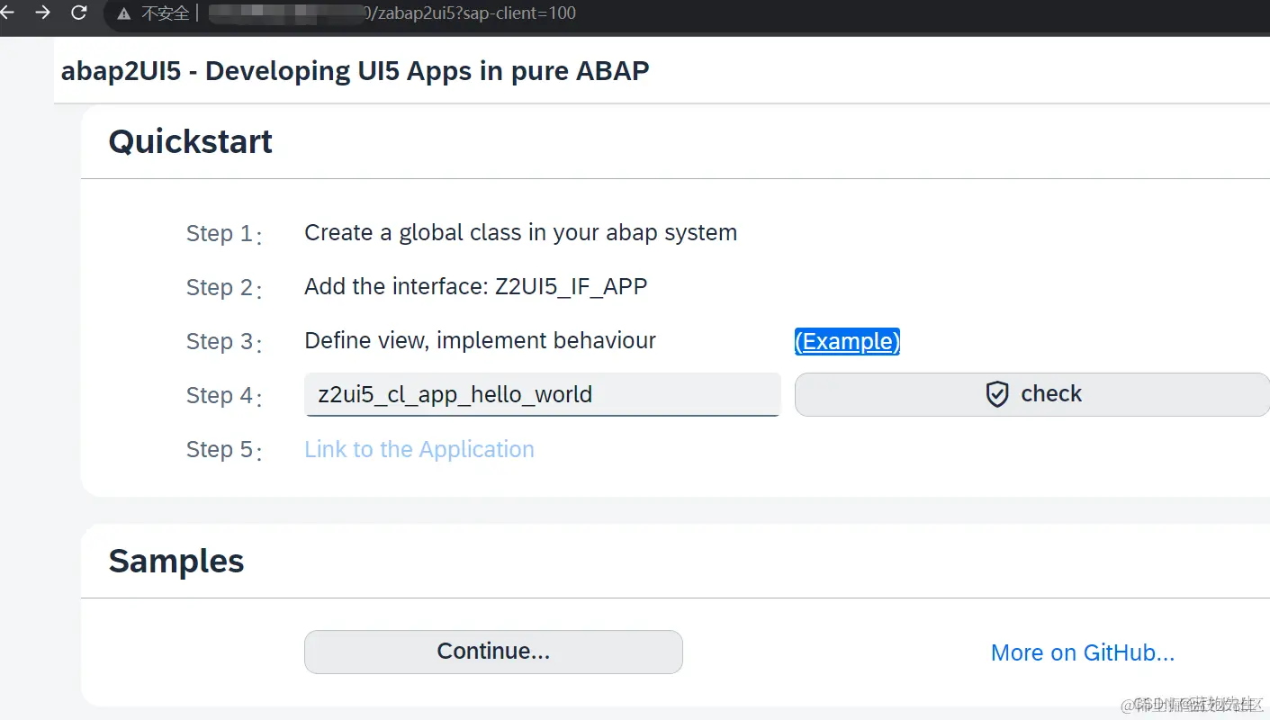Click the Continue... button under Samples
Viewport: 1270px width, 720px height.
(493, 652)
